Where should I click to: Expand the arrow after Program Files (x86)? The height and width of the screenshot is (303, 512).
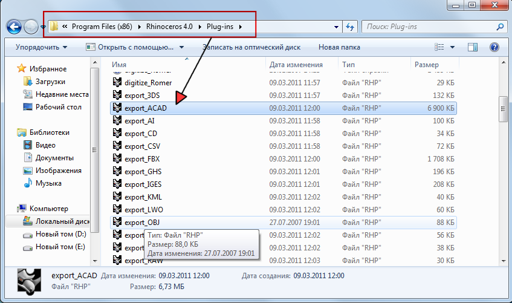pos(140,27)
